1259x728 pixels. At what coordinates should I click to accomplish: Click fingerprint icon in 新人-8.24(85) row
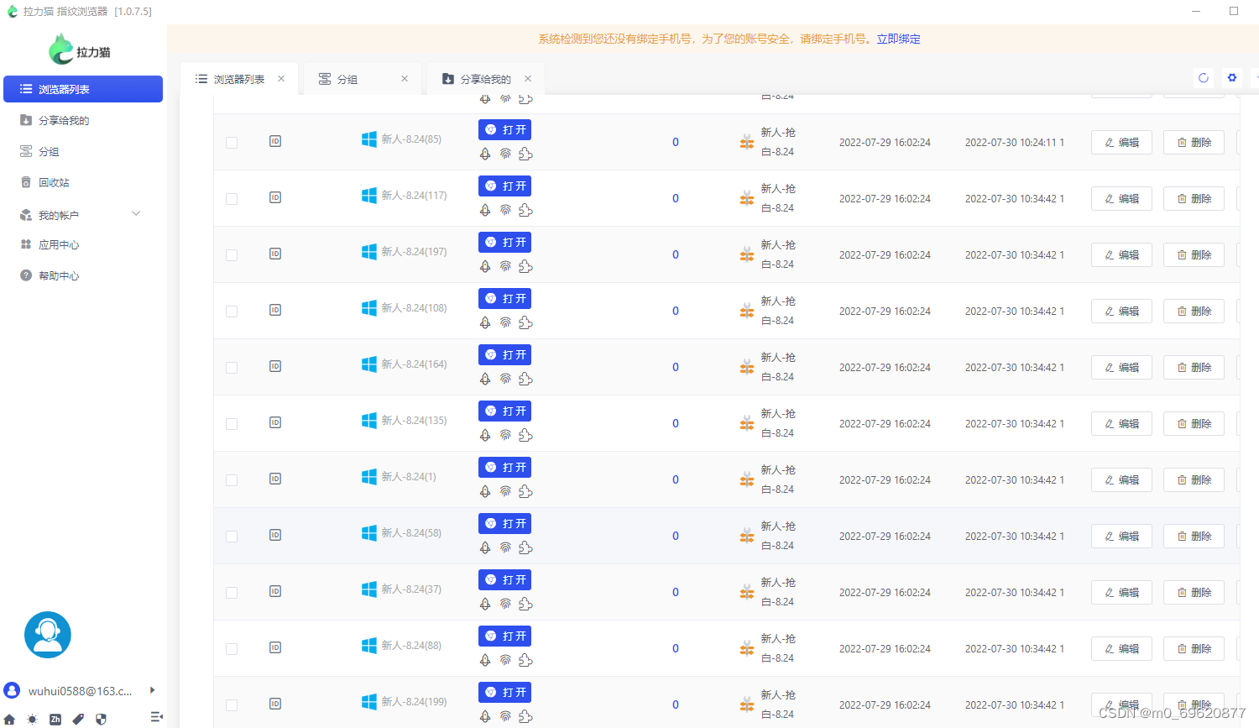pyautogui.click(x=505, y=154)
